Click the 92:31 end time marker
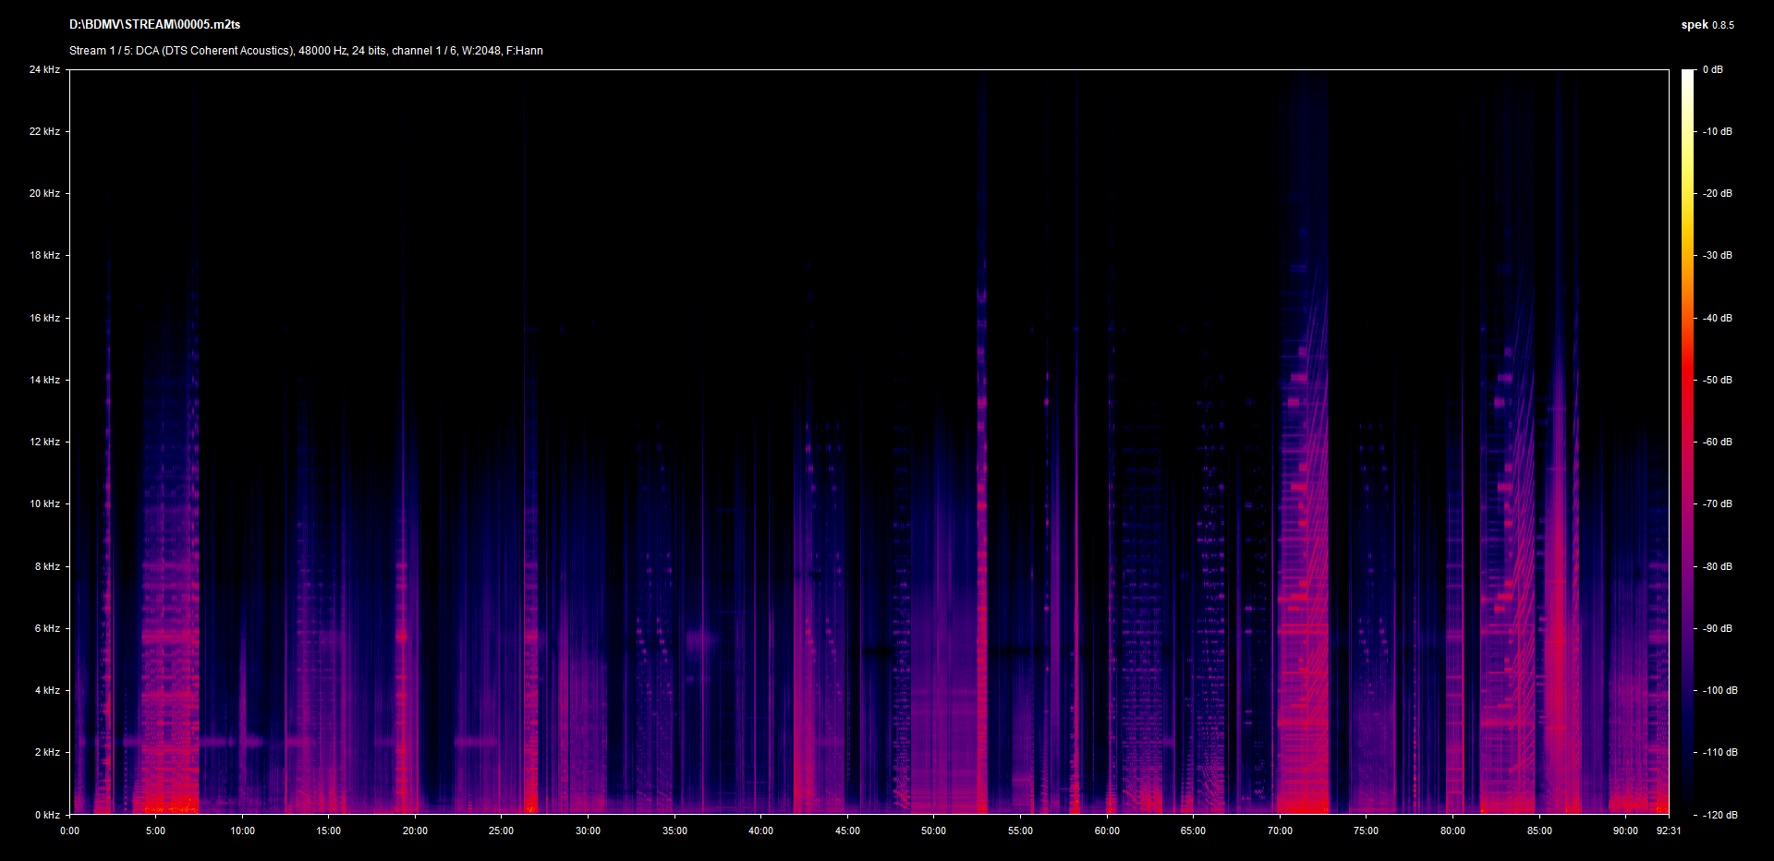Screen dimensions: 1774x861 (x=1669, y=831)
